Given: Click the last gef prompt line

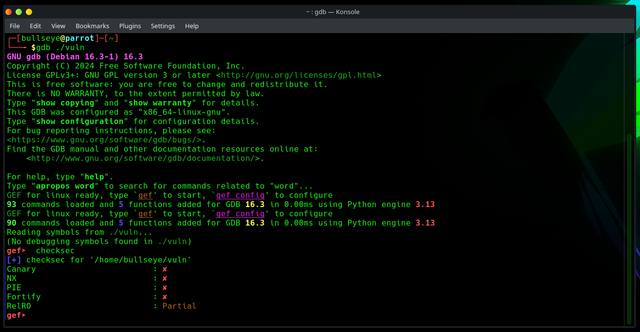Looking at the screenshot, I should (17, 315).
